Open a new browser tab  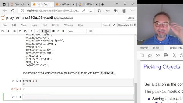click(x=102, y=5)
